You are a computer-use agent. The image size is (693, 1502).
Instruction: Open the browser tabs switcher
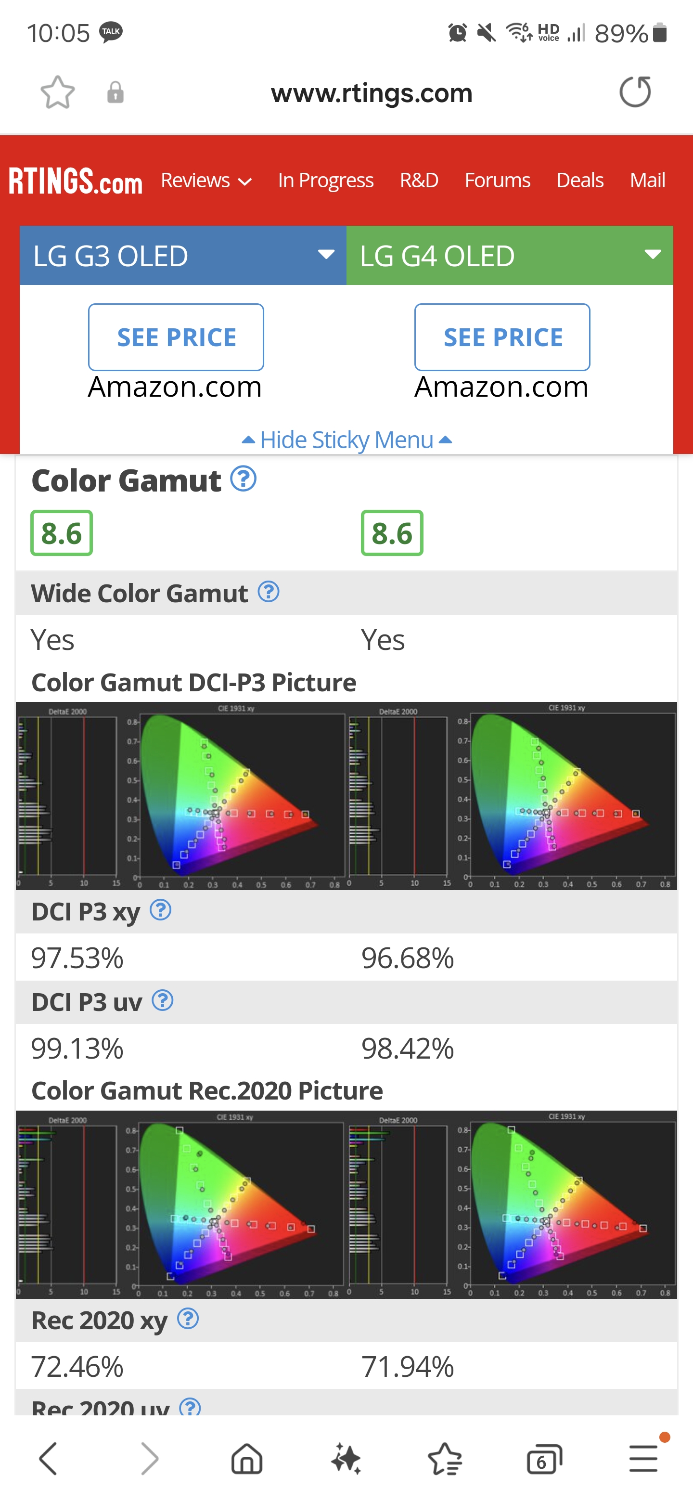click(x=544, y=1459)
